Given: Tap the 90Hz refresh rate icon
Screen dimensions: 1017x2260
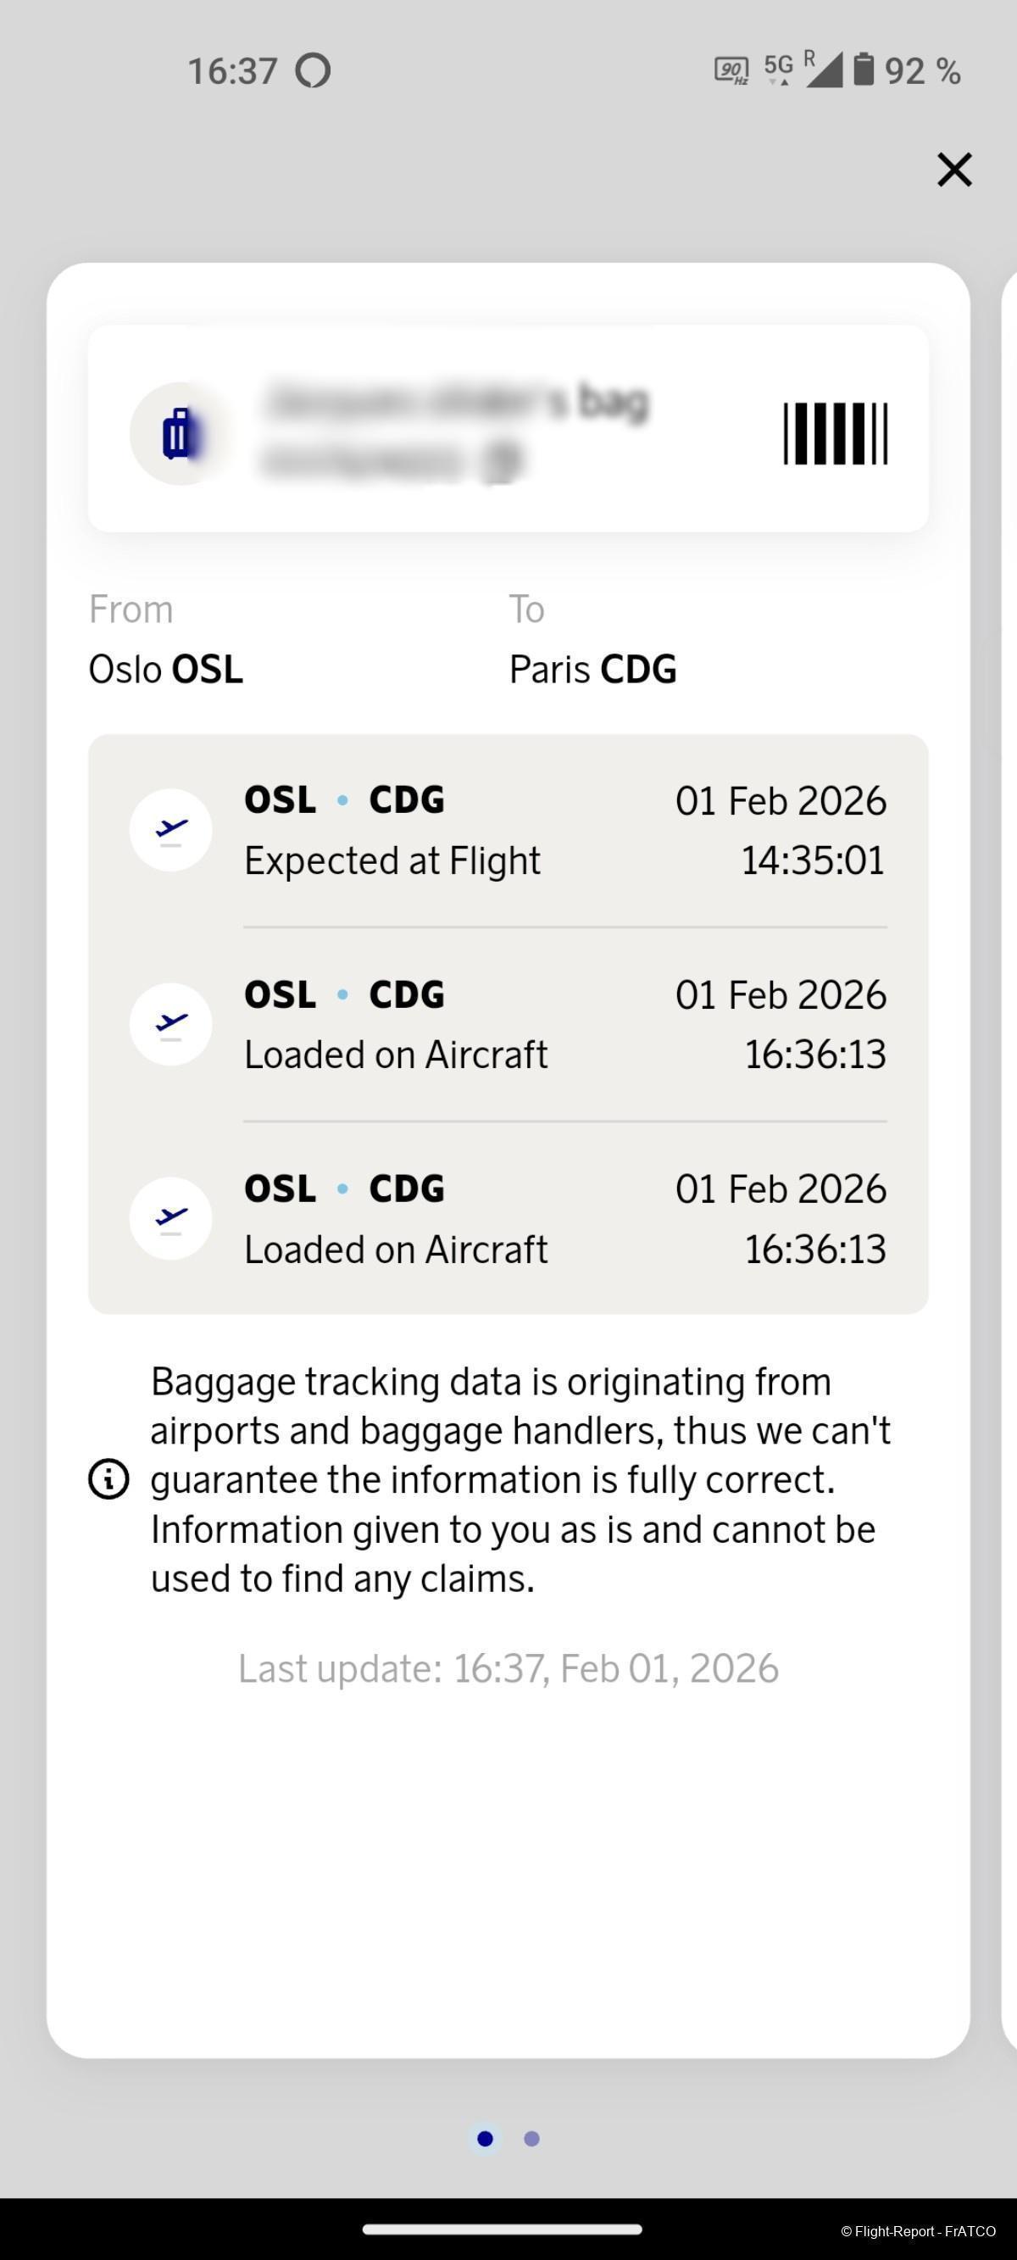Looking at the screenshot, I should pyautogui.click(x=731, y=70).
